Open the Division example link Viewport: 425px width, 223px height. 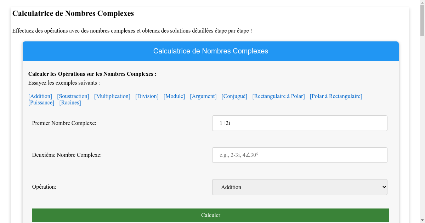pyautogui.click(x=147, y=96)
